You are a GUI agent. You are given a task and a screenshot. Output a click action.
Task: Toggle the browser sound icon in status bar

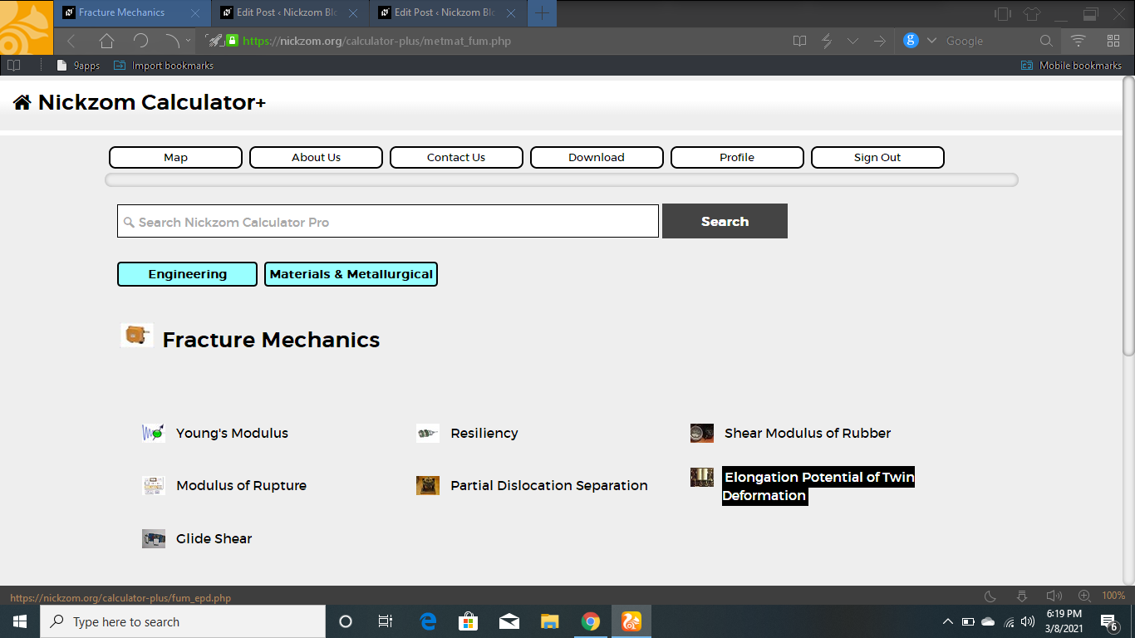coord(1054,596)
